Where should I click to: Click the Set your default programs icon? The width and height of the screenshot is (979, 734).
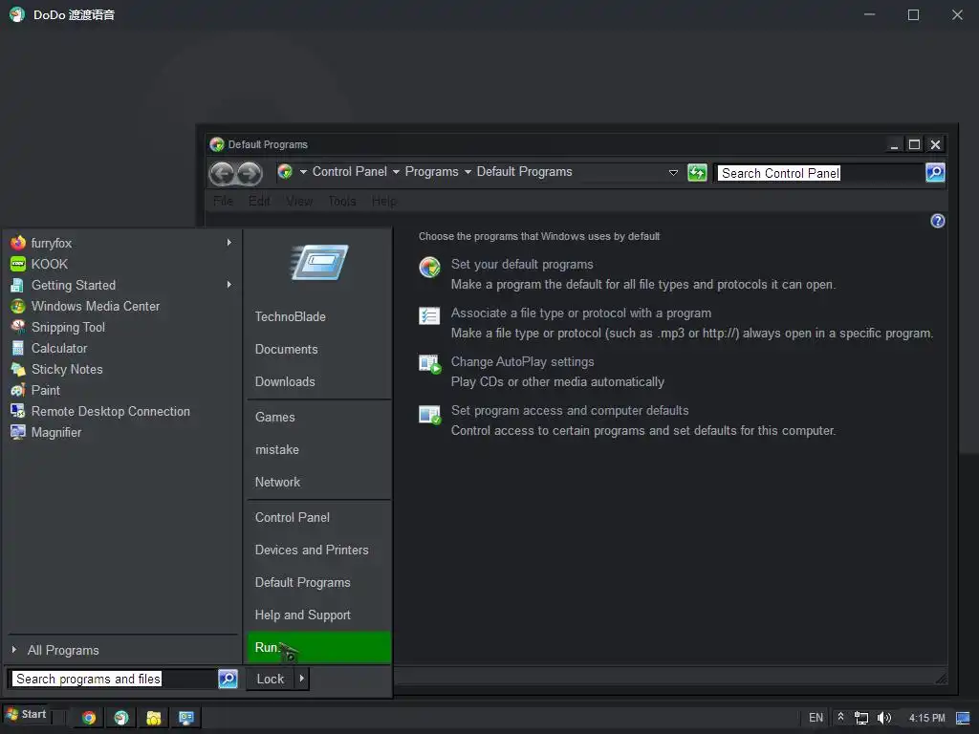point(429,268)
